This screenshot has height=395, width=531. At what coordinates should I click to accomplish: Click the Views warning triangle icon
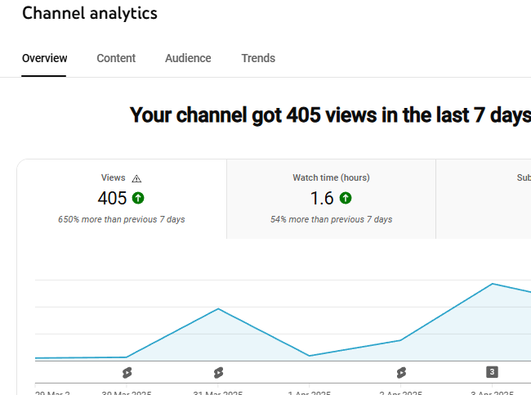point(136,178)
